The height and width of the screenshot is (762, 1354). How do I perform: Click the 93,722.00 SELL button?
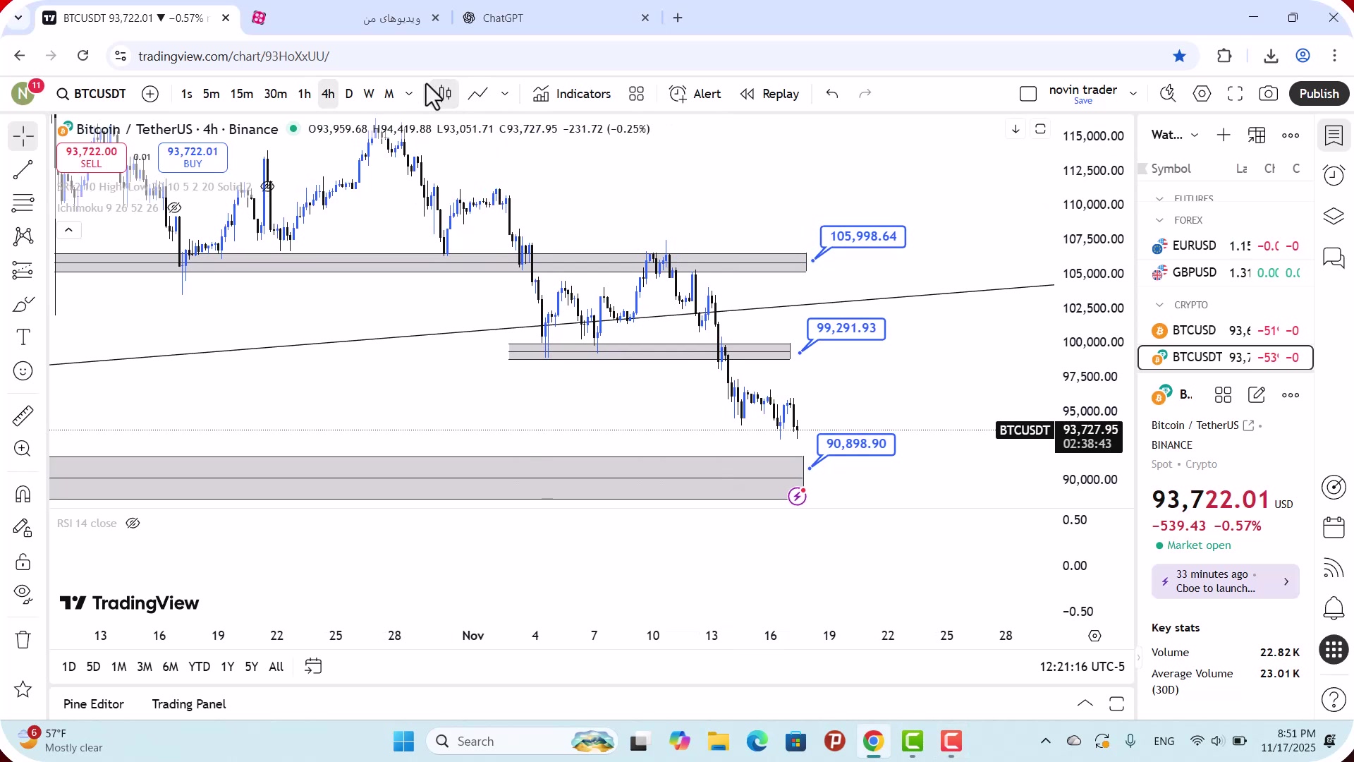coord(91,157)
